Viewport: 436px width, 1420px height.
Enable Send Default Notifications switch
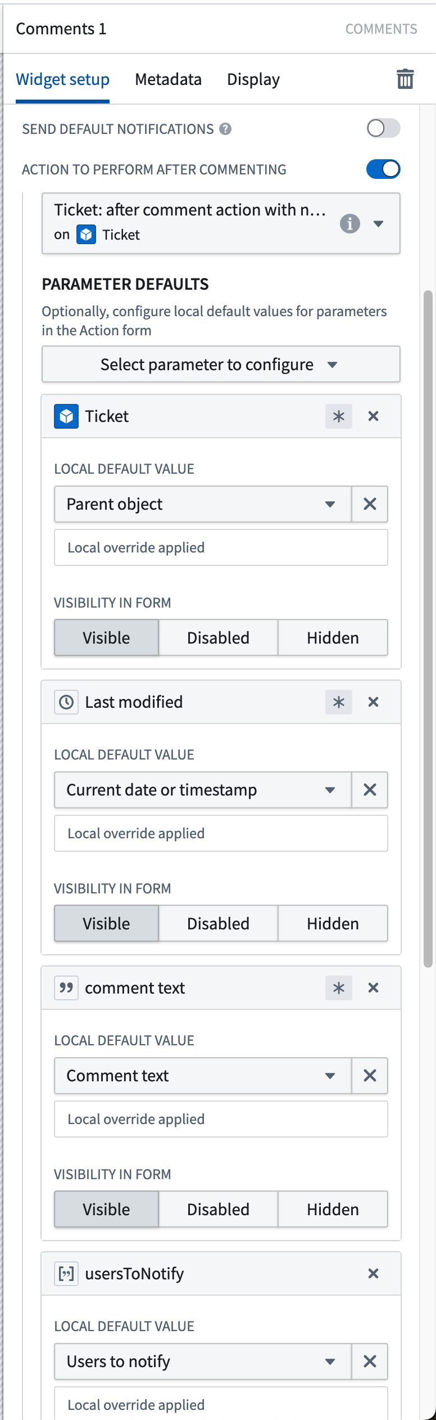click(x=383, y=128)
